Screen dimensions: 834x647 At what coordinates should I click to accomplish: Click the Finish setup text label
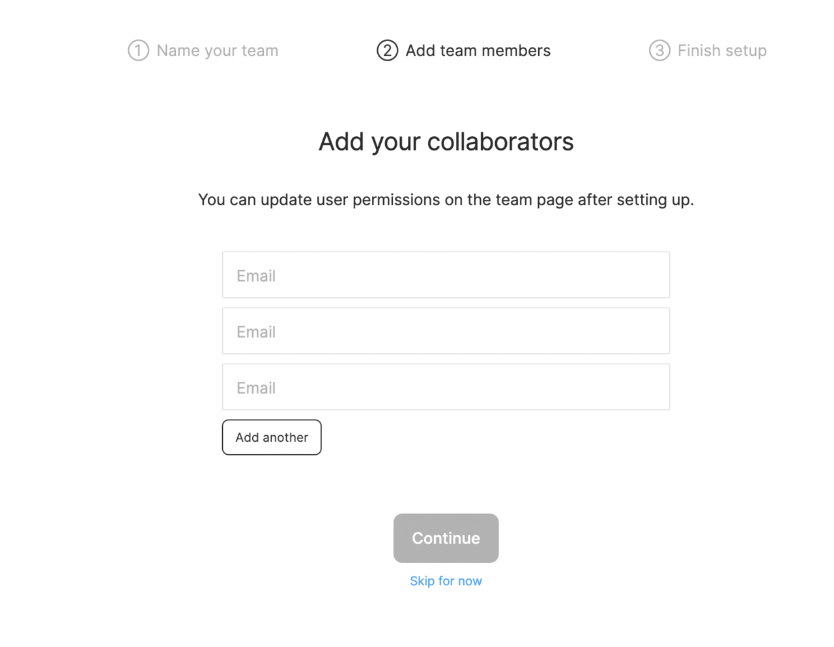tap(722, 50)
